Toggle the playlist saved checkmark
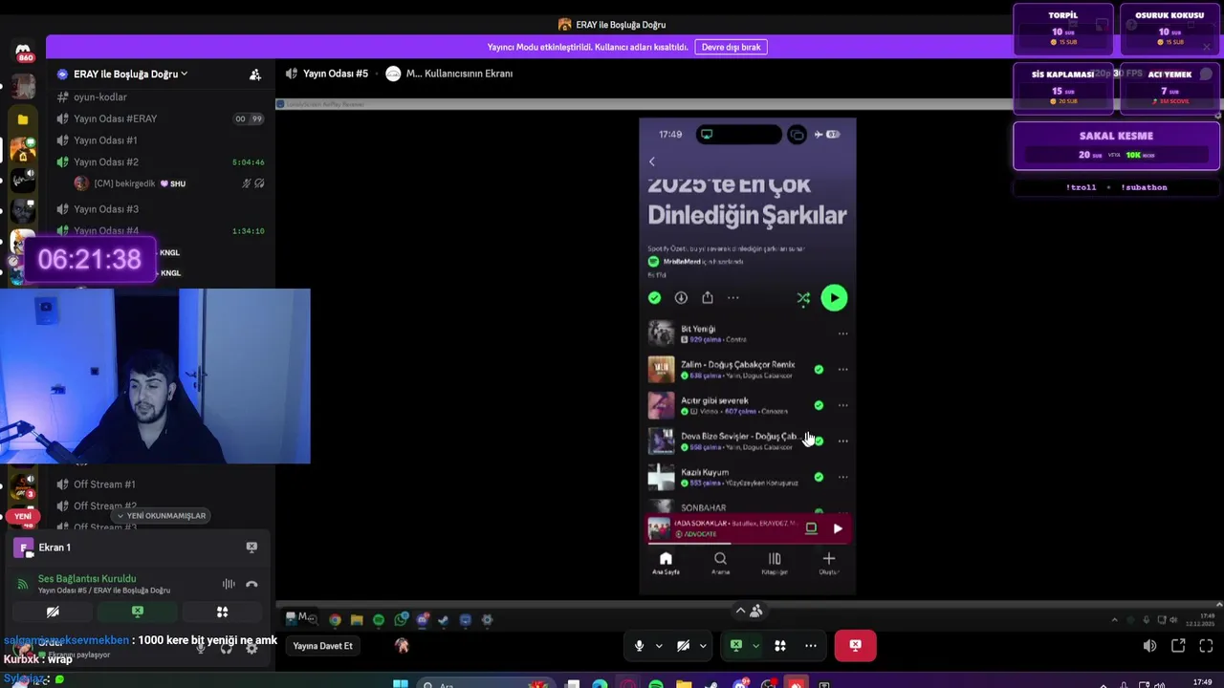This screenshot has width=1224, height=688. [654, 298]
